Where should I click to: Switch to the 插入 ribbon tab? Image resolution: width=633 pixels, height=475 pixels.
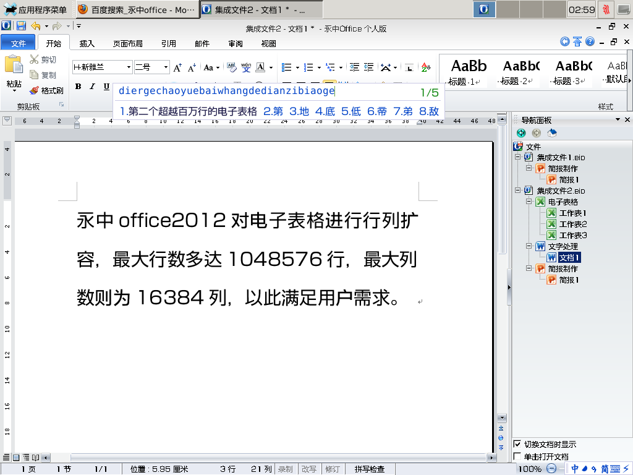point(87,43)
